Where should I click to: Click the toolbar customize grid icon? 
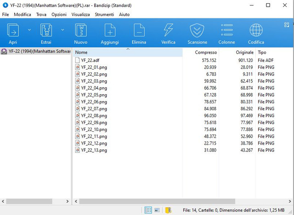click(287, 25)
